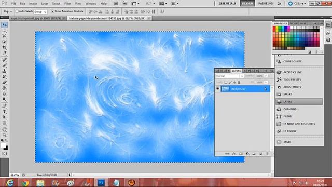Select the Lasso tool
Viewport: 332px width, 187px height.
[x=5, y=36]
